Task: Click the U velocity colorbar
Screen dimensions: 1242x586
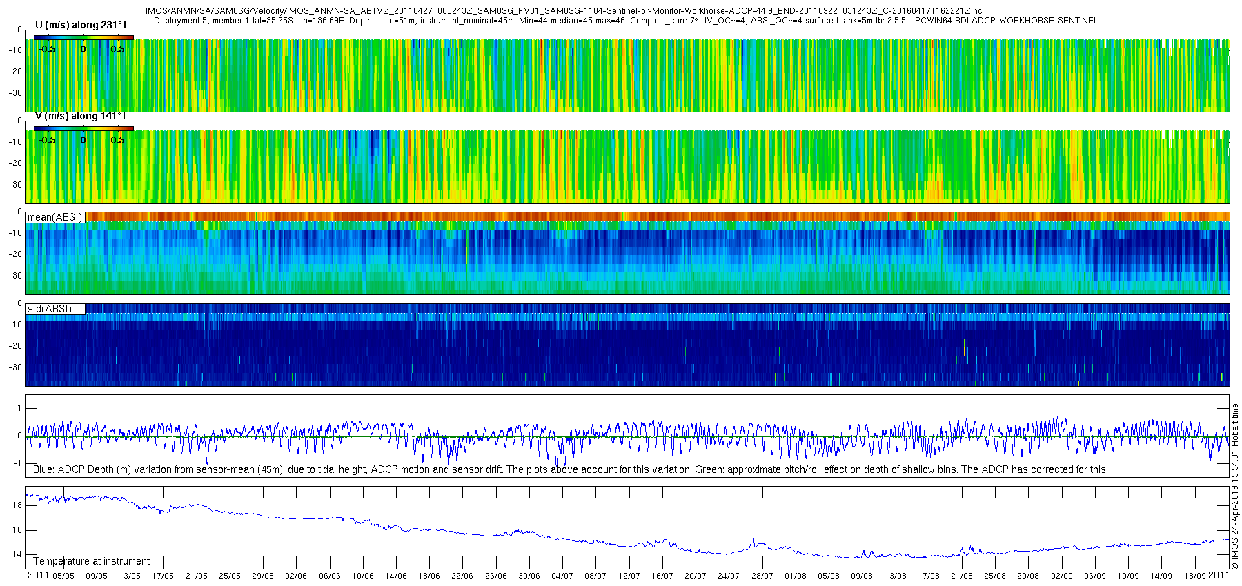Action: (83, 37)
